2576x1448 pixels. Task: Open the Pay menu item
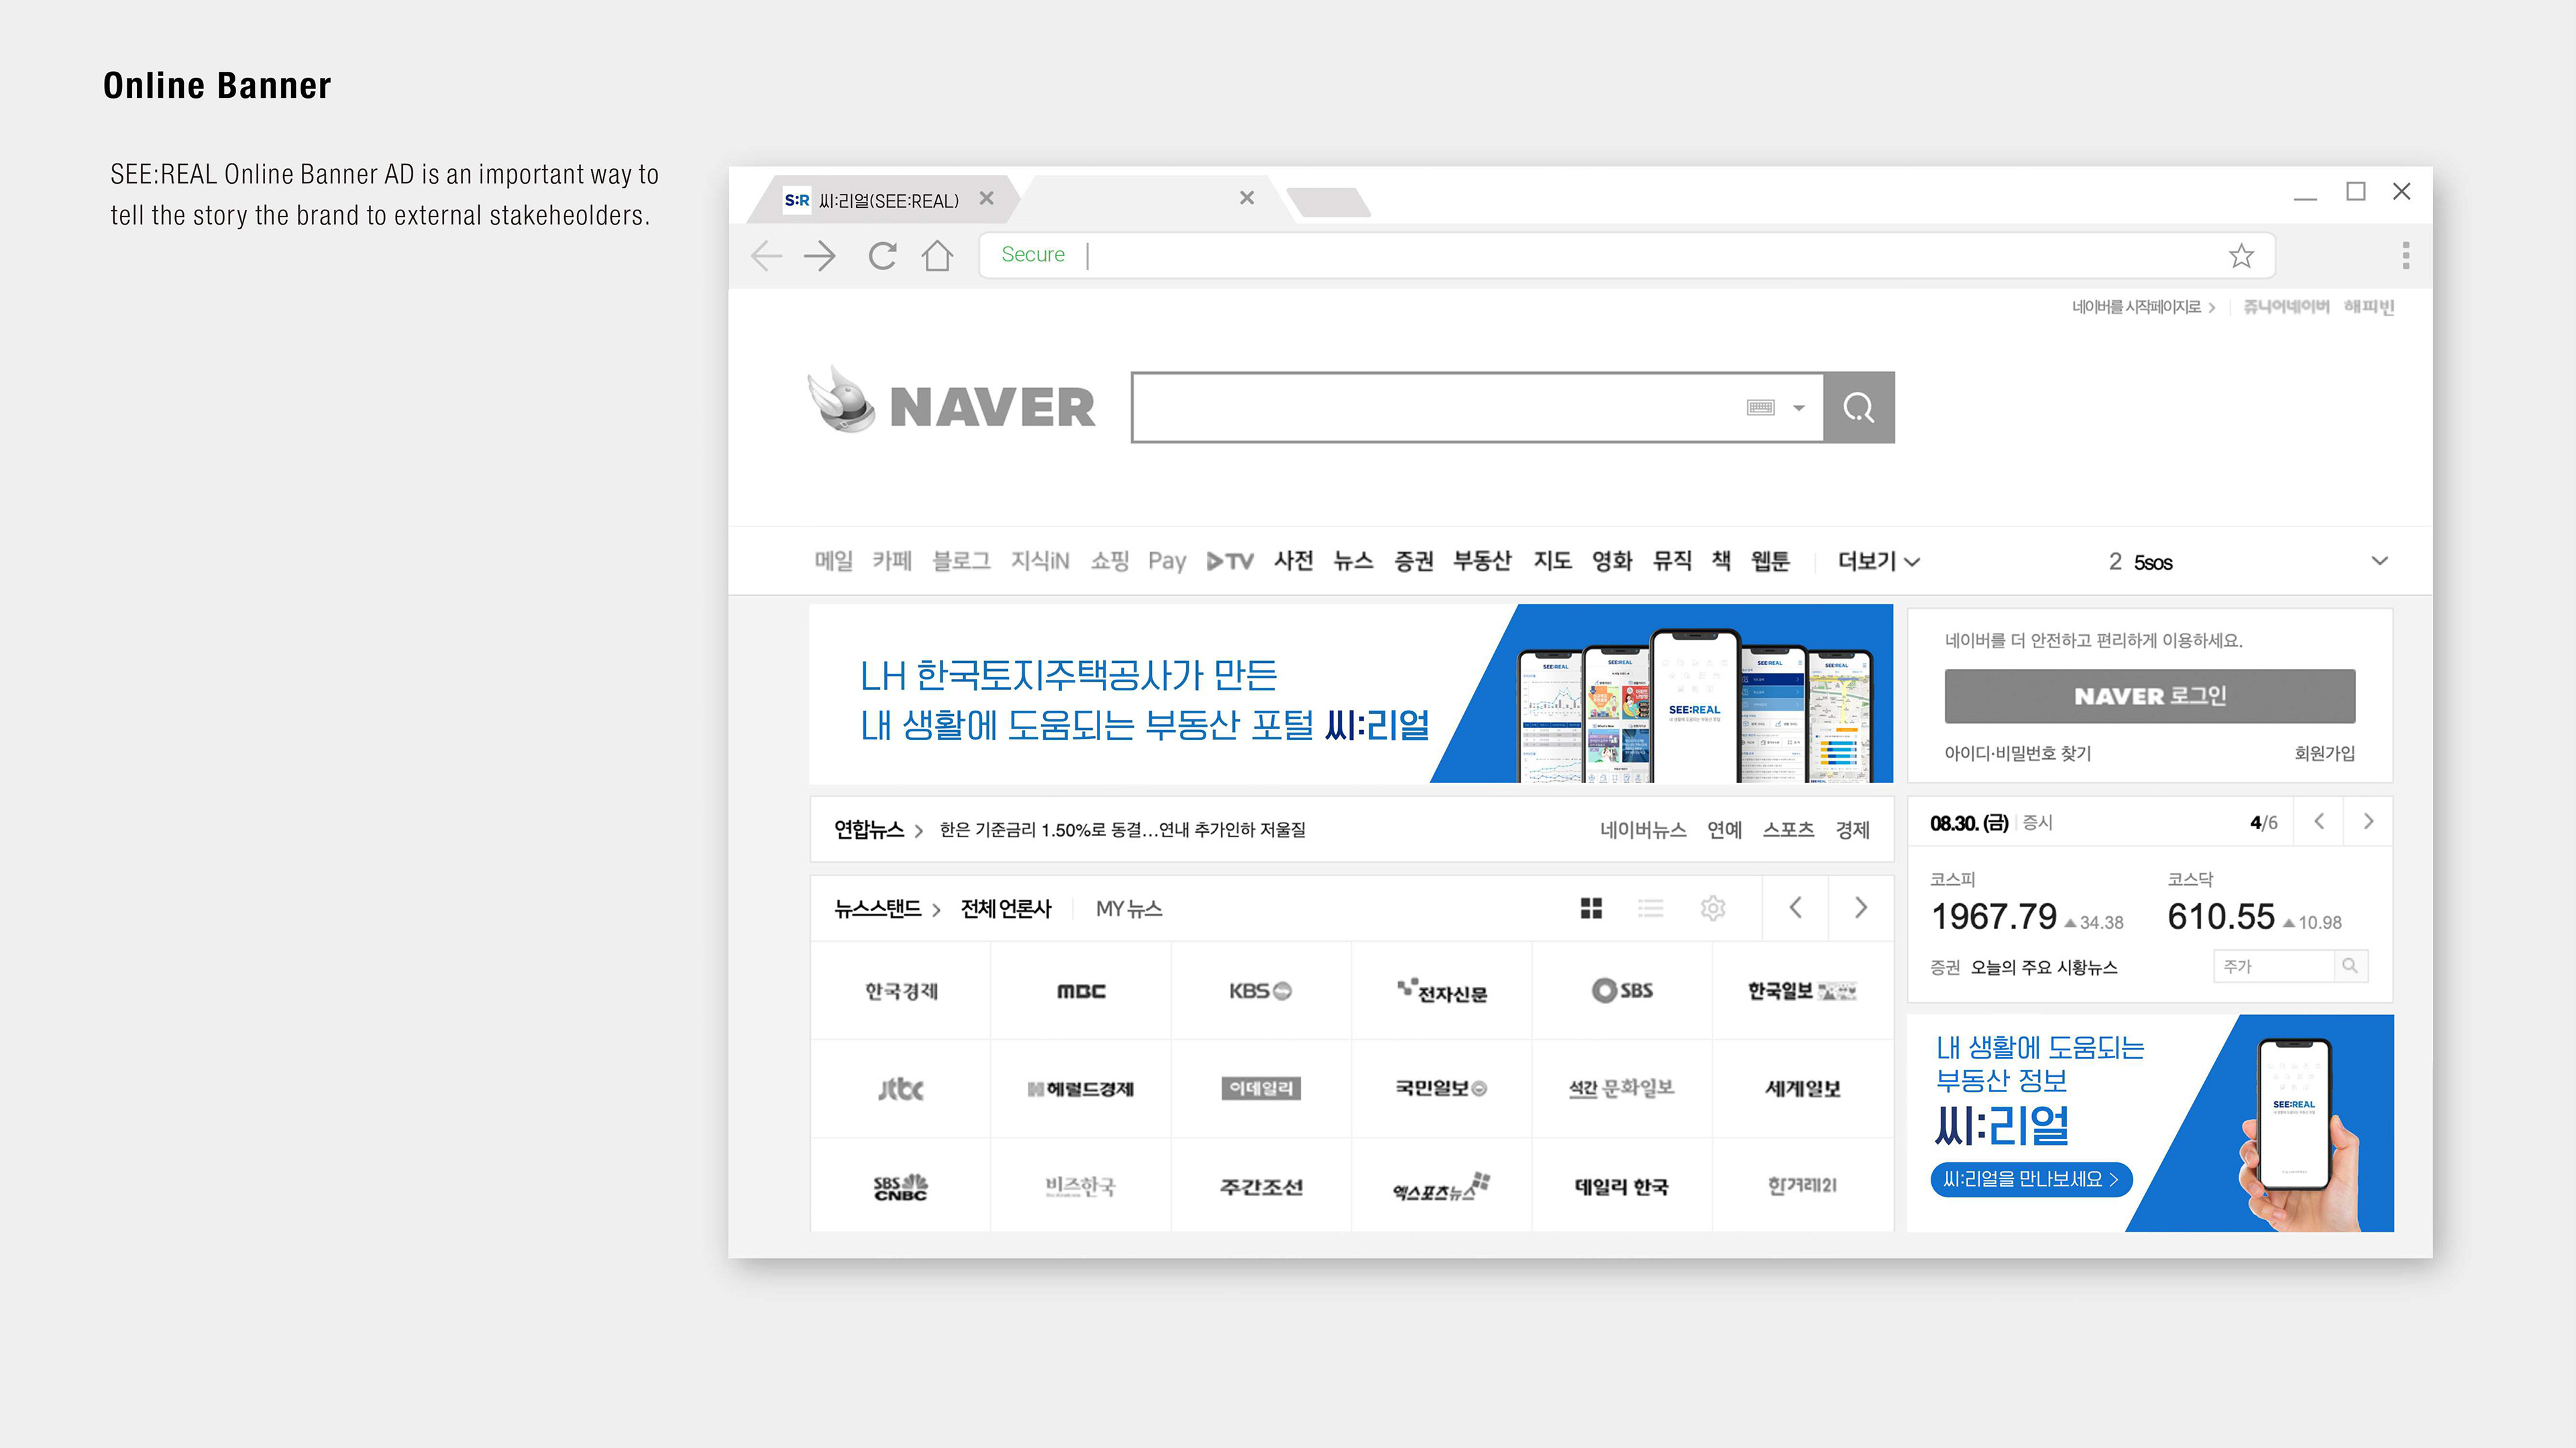pyautogui.click(x=1167, y=562)
